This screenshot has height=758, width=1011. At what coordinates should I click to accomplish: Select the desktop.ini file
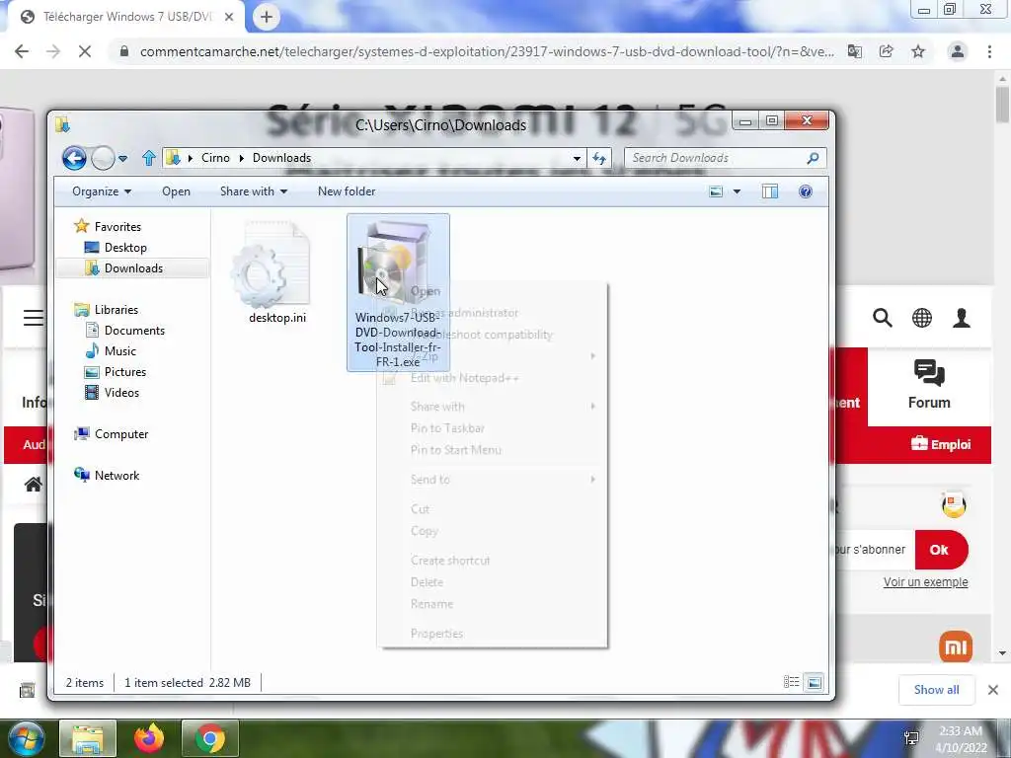tap(277, 272)
